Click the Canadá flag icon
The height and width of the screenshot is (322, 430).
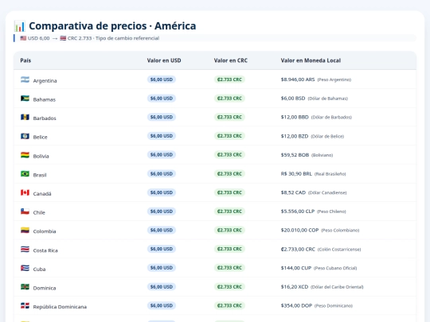coord(25,192)
